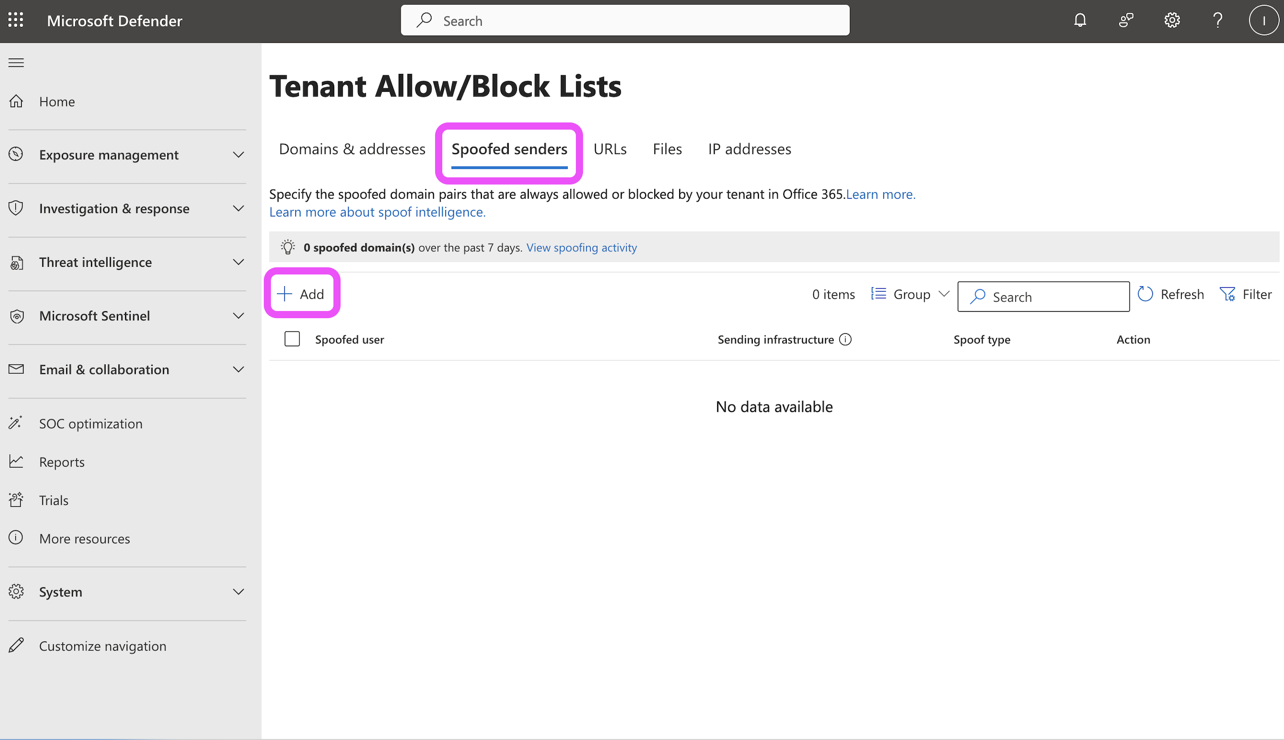Screen dimensions: 1284x740
Task: Open Trials in the sidebar
Action: click(x=54, y=500)
